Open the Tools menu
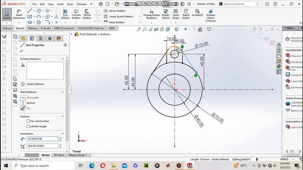The height and width of the screenshot is (170, 303). 70,4
